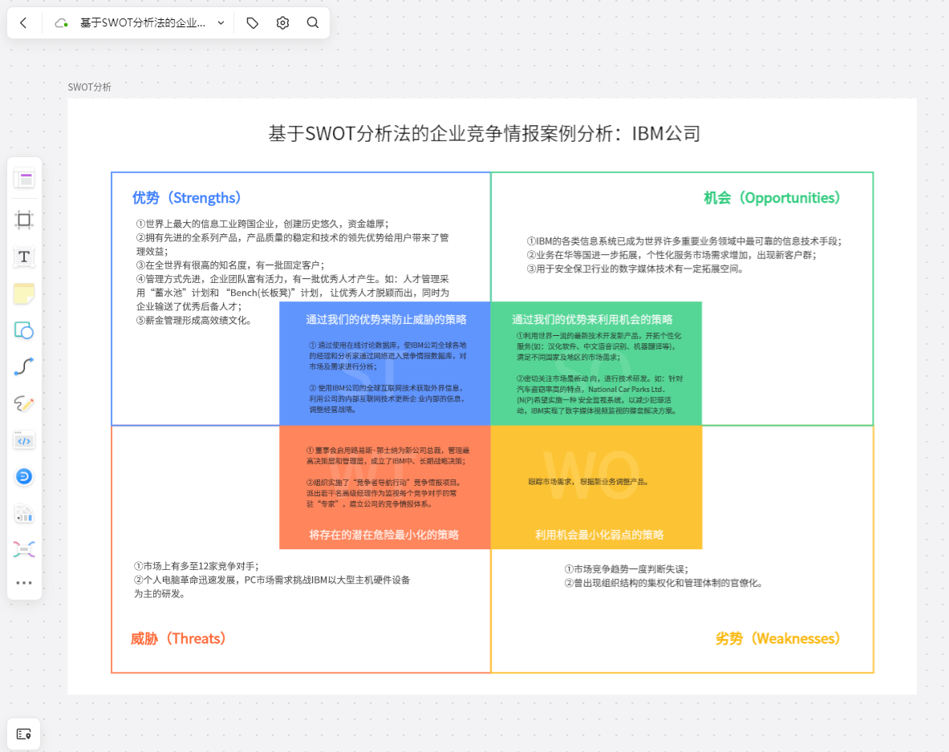Screen dimensions: 949x752
Task: Select green block text ①利用世界一流的最新技术
Action: [x=598, y=346]
